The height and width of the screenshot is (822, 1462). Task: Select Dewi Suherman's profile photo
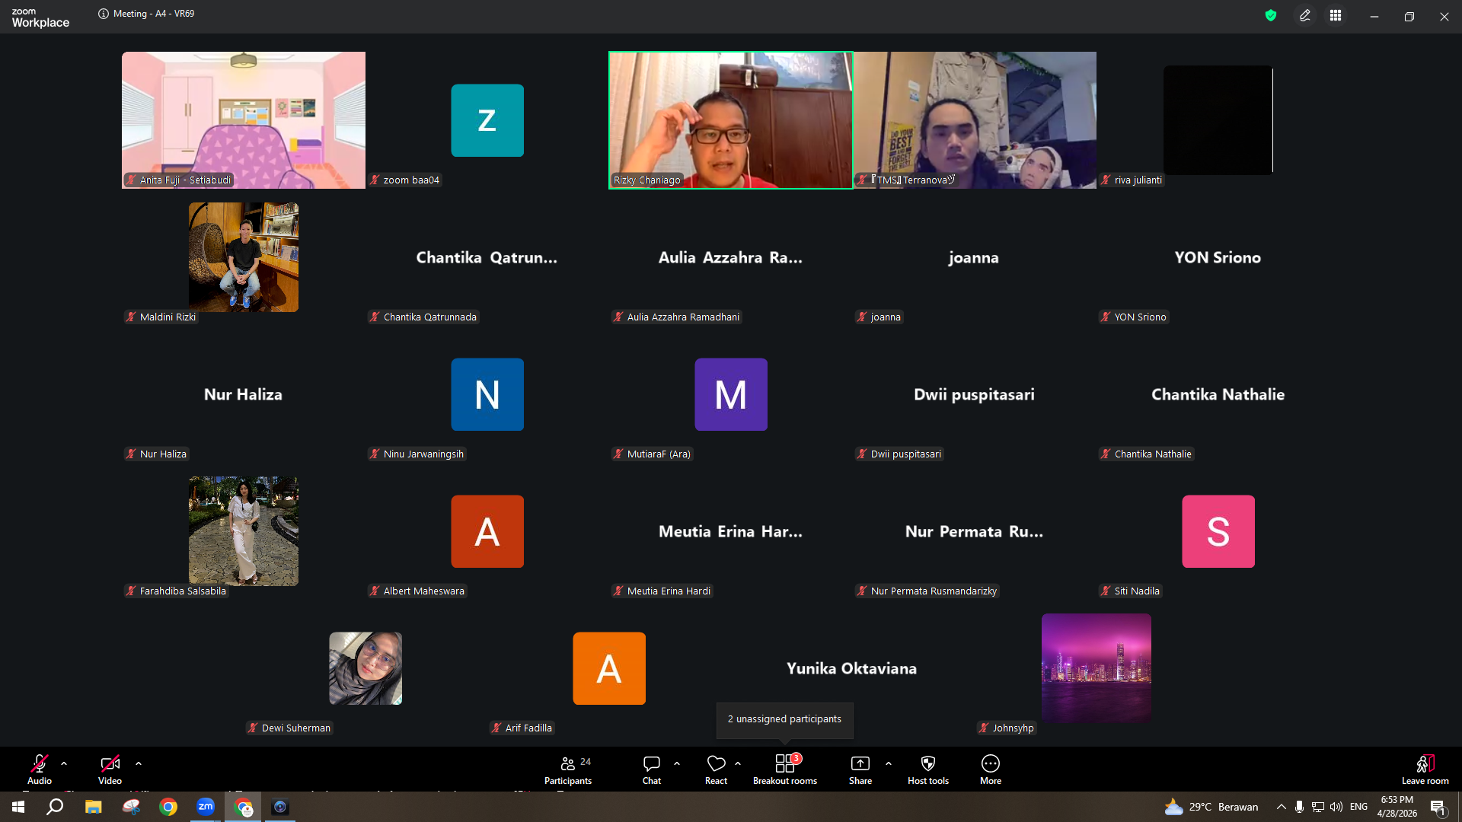pos(365,668)
